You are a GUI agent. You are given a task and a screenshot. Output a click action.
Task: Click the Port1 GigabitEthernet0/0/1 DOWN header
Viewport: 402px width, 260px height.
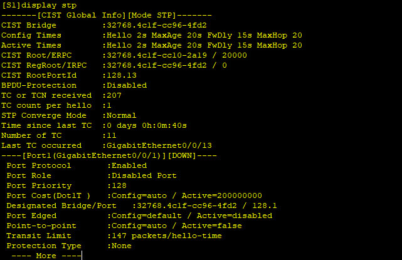point(109,155)
